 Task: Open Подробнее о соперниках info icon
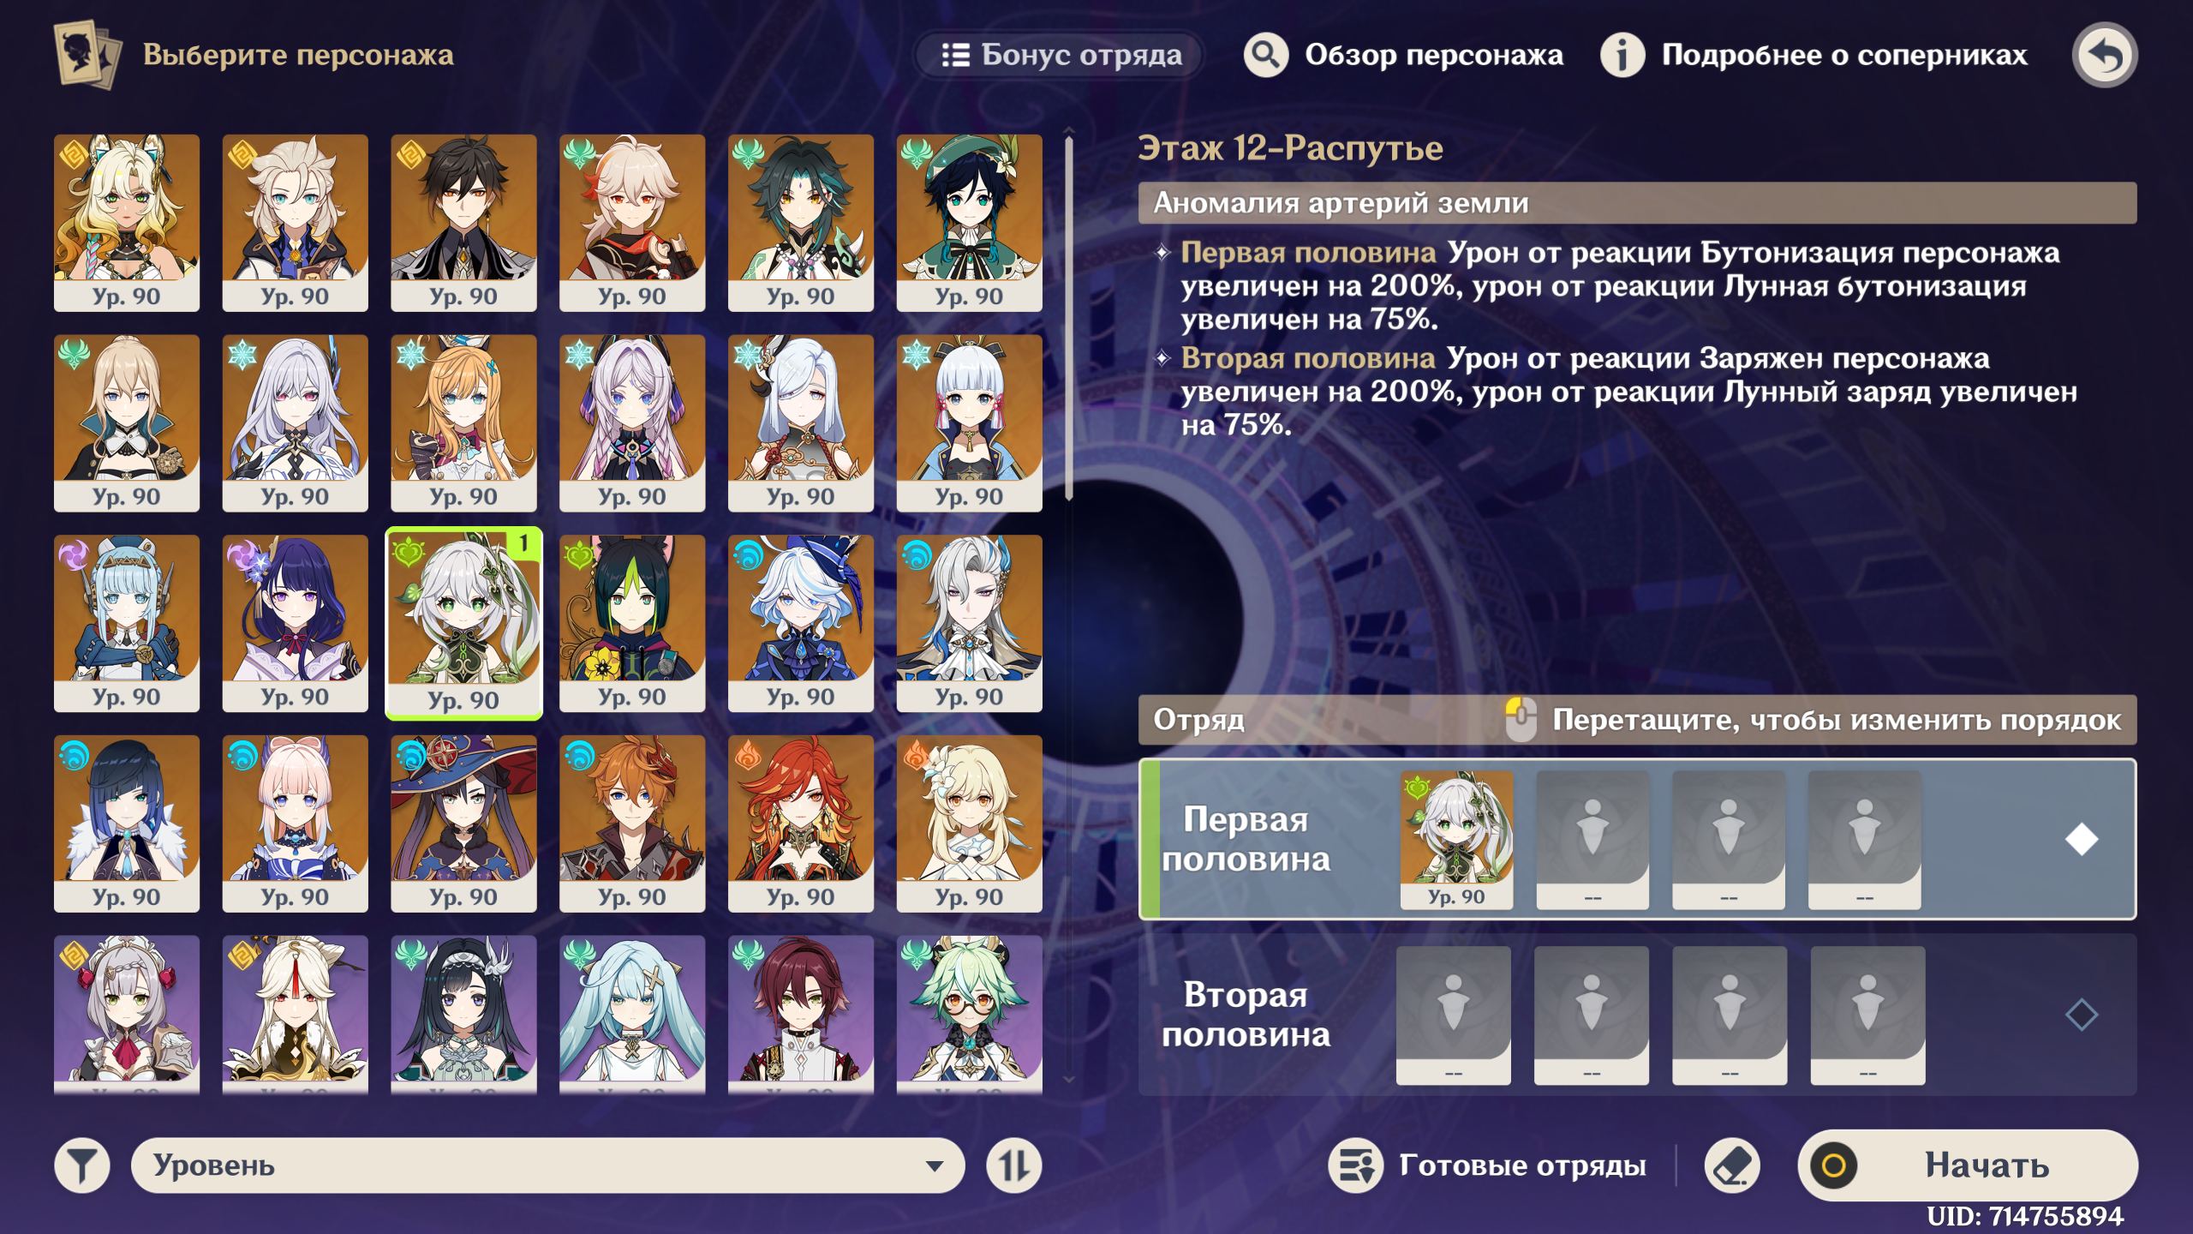coord(1622,55)
